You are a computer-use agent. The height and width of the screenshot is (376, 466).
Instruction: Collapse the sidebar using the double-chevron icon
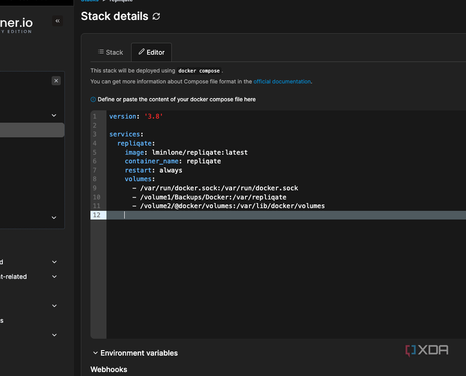pos(57,21)
